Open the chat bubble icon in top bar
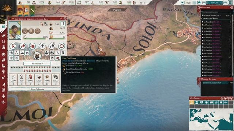 click(x=199, y=3)
